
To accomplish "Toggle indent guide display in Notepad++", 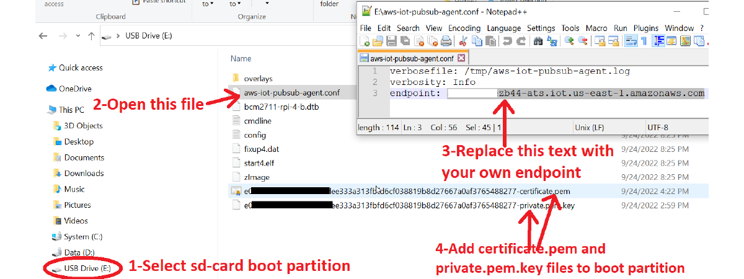I will (x=658, y=41).
